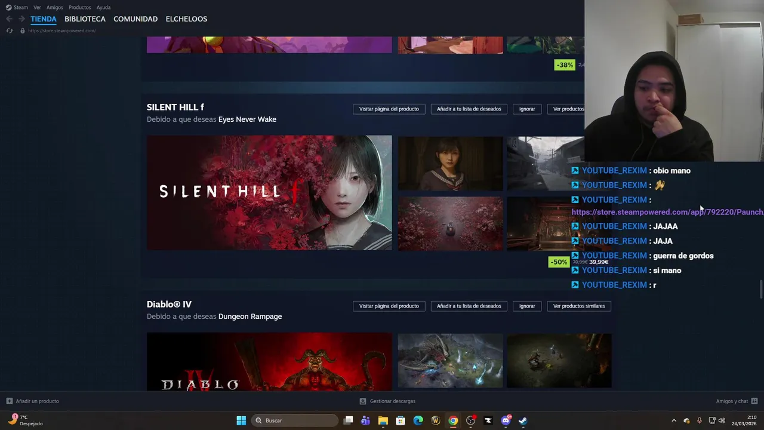Ignore SILENT HILL f

point(527,109)
